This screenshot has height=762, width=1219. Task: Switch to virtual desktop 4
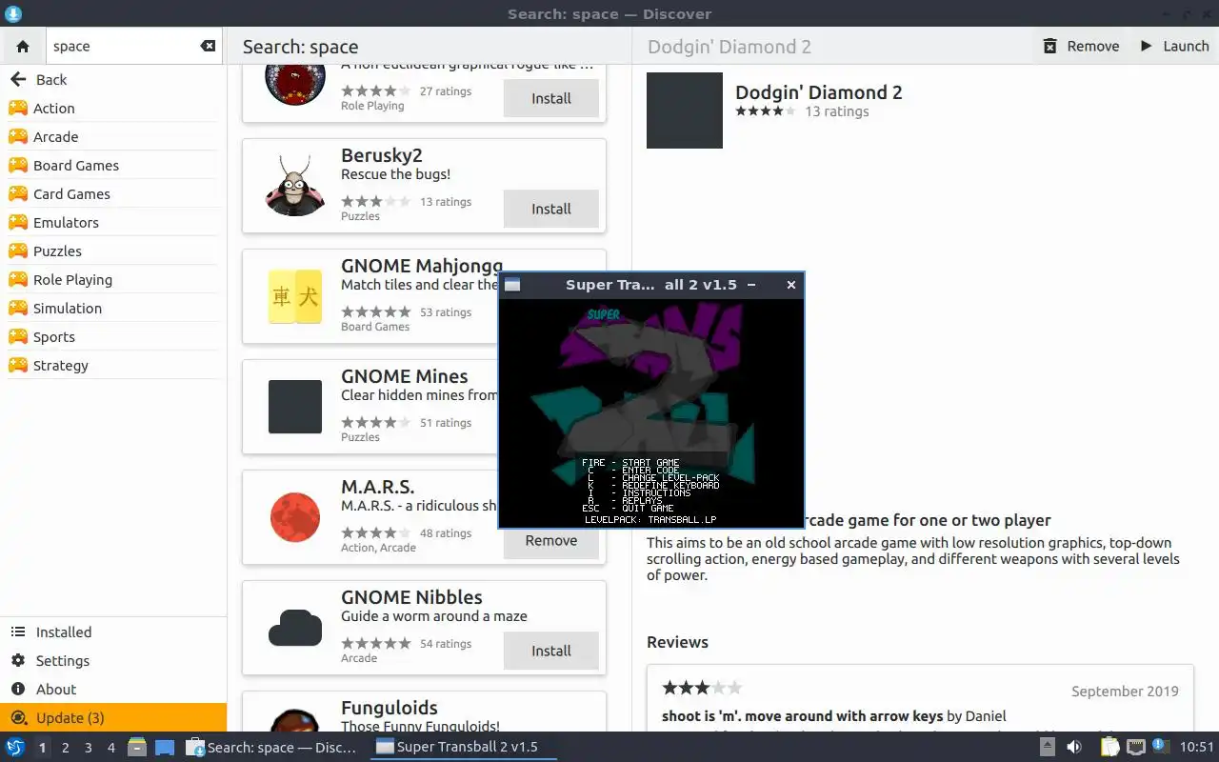110,748
